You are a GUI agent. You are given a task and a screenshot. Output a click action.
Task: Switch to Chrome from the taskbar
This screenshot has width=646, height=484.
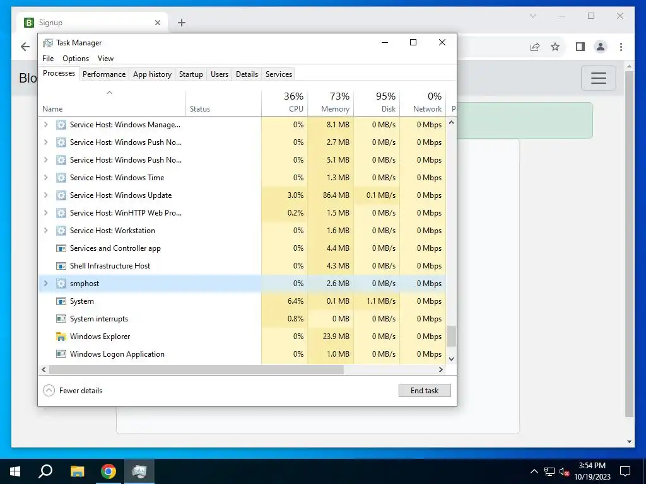(109, 471)
